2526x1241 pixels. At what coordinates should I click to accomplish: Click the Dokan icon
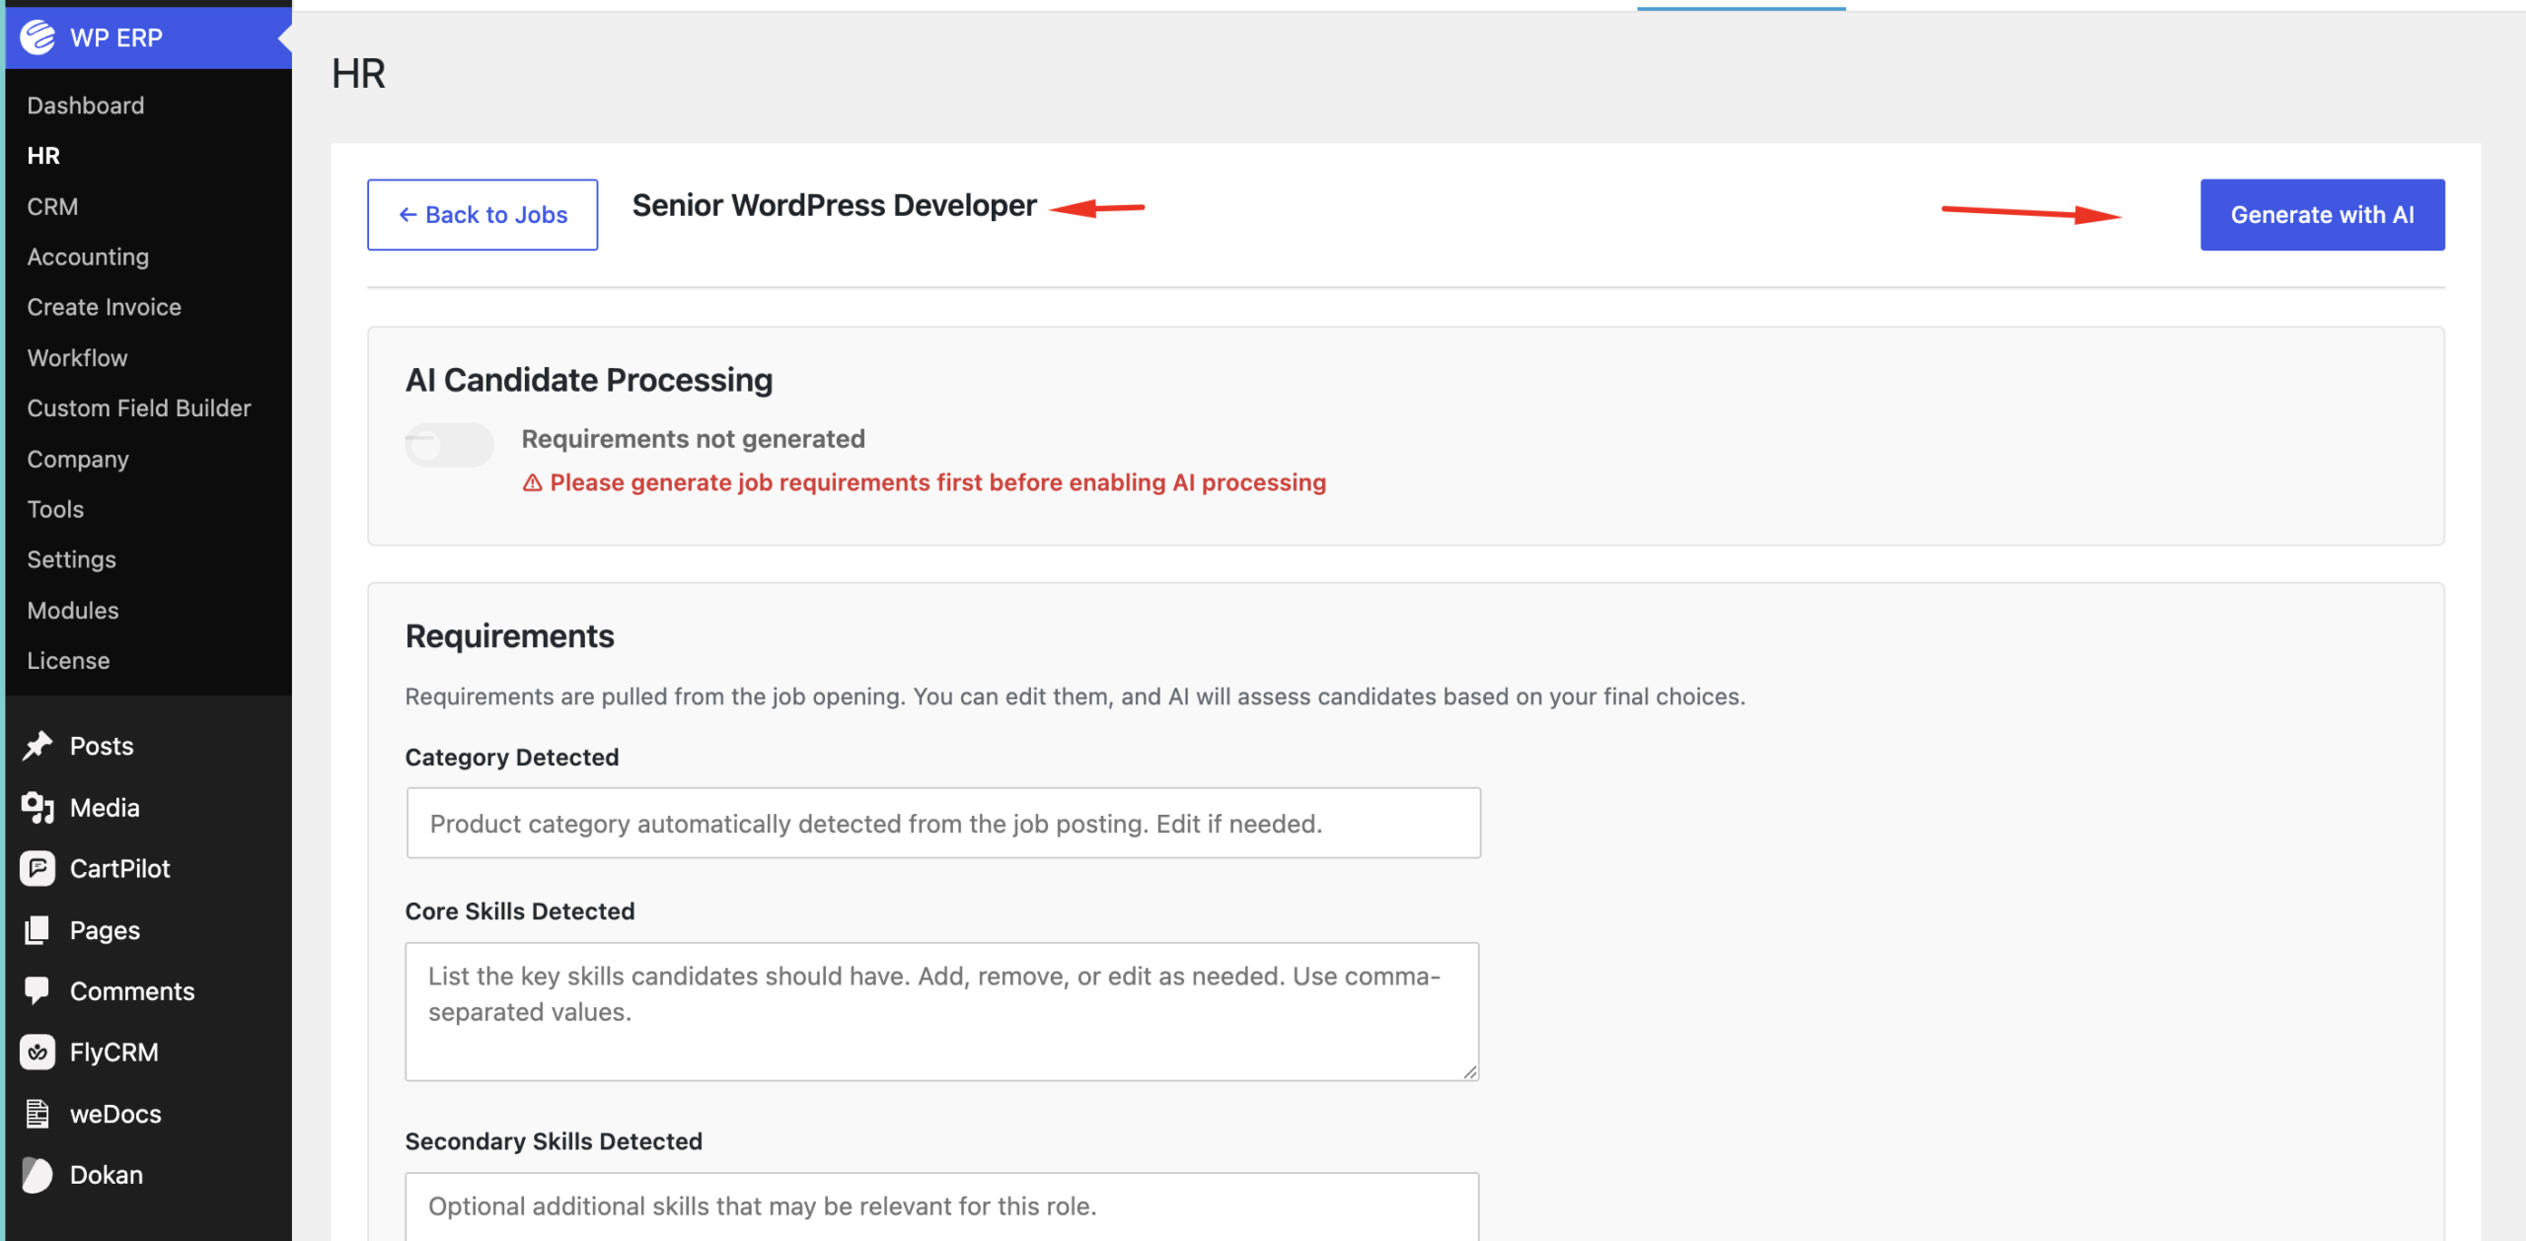tap(37, 1175)
